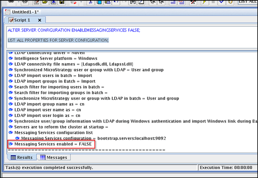Image resolution: width=258 pixels, height=178 pixels.
Task: Close the Script 1 tab
Action: pos(40,20)
